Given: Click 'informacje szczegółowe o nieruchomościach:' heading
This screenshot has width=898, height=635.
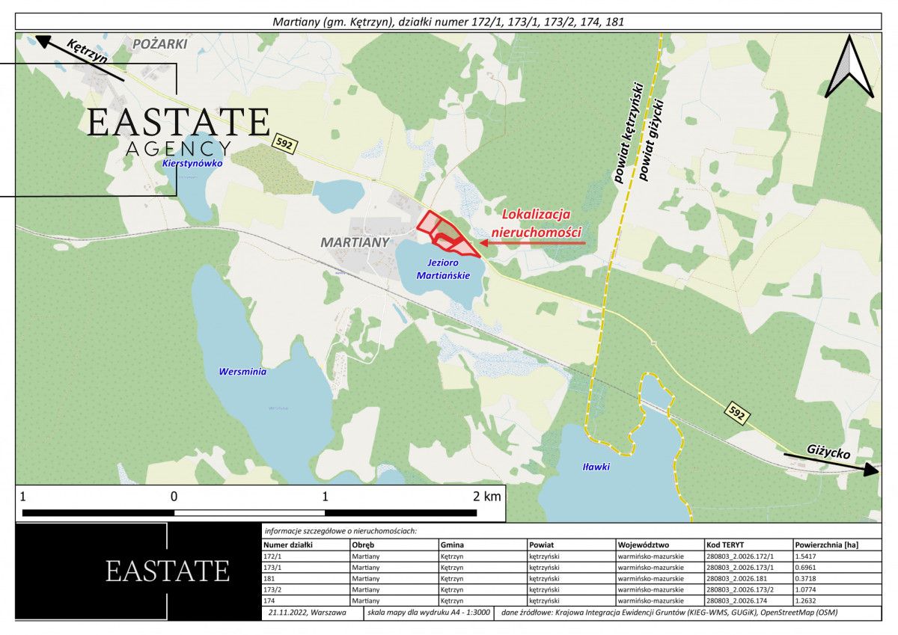Looking at the screenshot, I should [x=341, y=531].
